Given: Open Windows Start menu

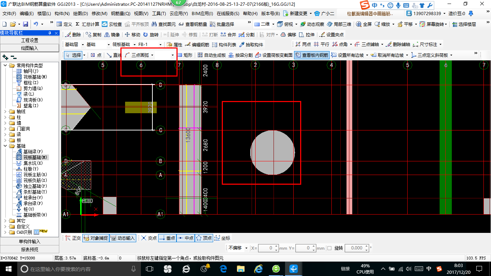Looking at the screenshot, I should click(x=8, y=269).
